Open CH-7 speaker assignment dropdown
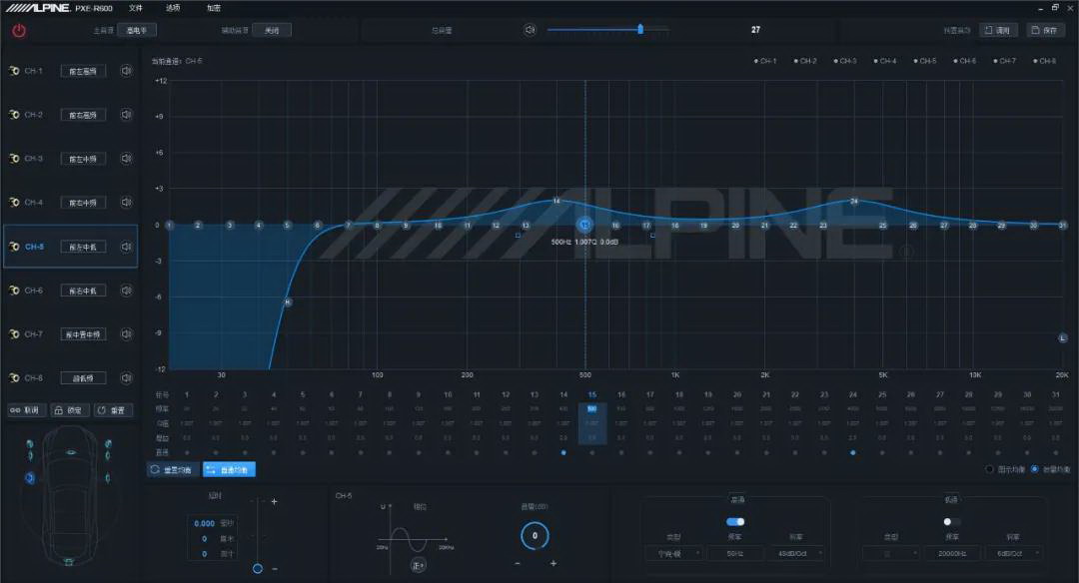1079x583 pixels. 83,334
